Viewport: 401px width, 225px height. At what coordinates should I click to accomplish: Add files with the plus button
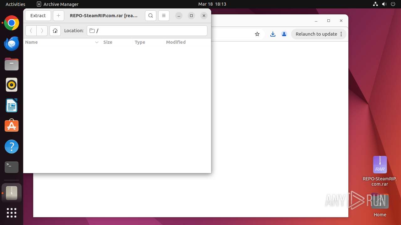pyautogui.click(x=58, y=16)
